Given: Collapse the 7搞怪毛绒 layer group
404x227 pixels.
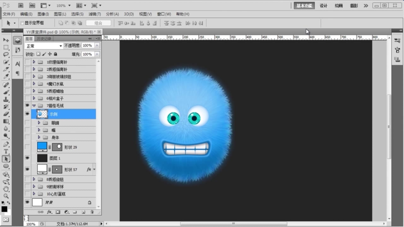Looking at the screenshot, I should (34, 106).
